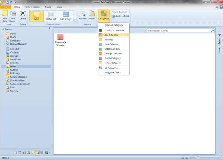Open the Deleted Items folder
This screenshot has width=223, height=160.
click(16, 44)
